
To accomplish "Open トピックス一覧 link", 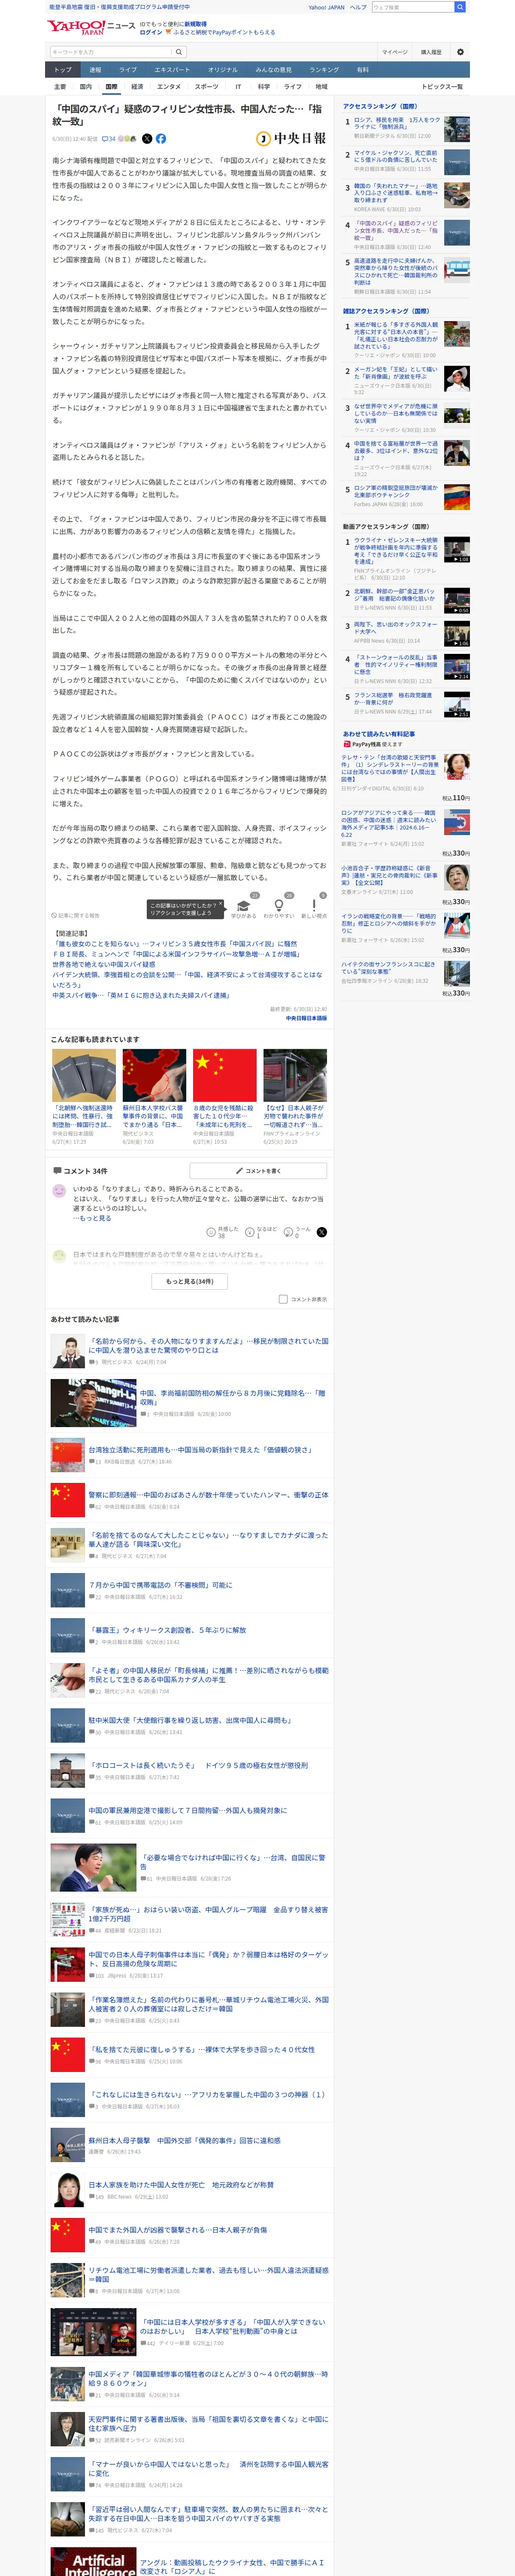I will tap(442, 87).
